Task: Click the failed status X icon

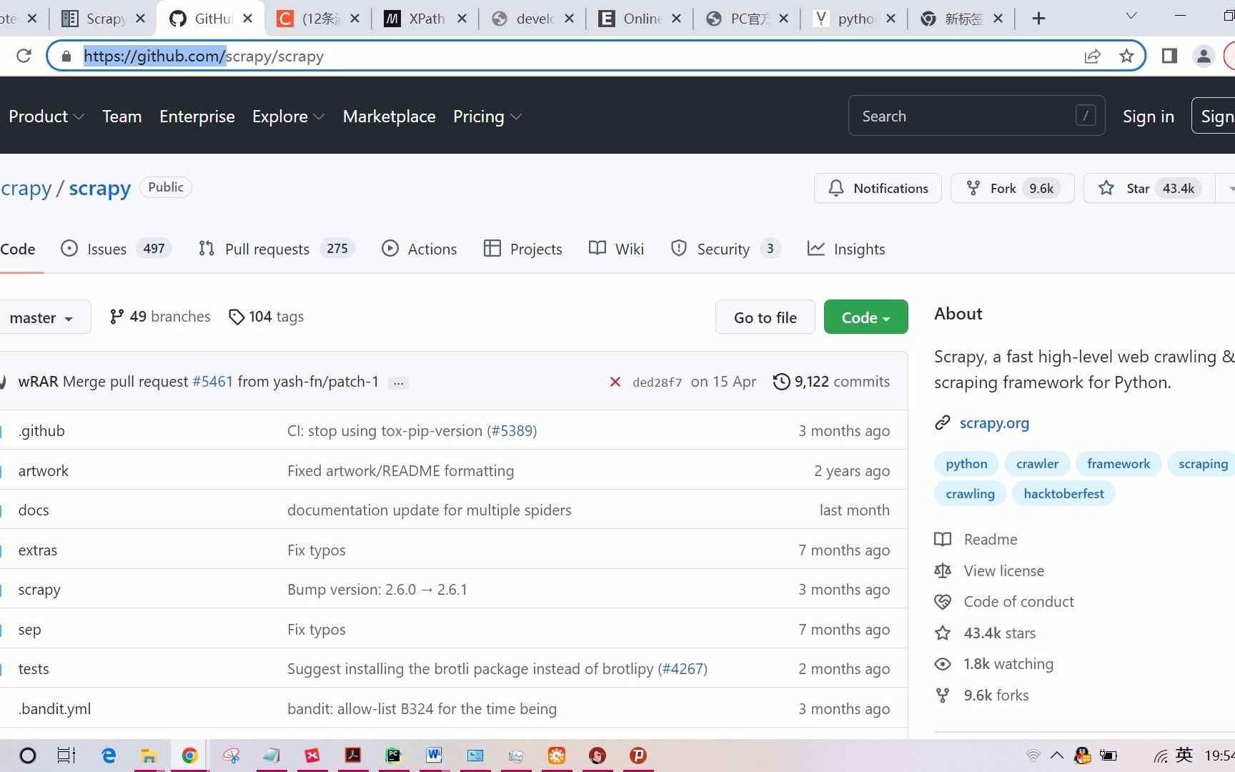Action: (x=615, y=382)
